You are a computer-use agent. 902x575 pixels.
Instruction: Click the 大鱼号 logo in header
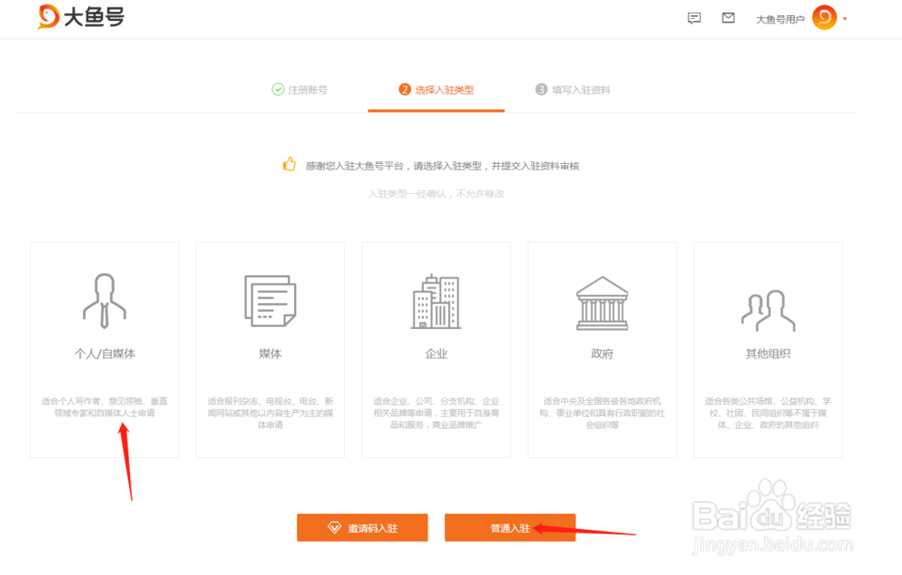[80, 17]
